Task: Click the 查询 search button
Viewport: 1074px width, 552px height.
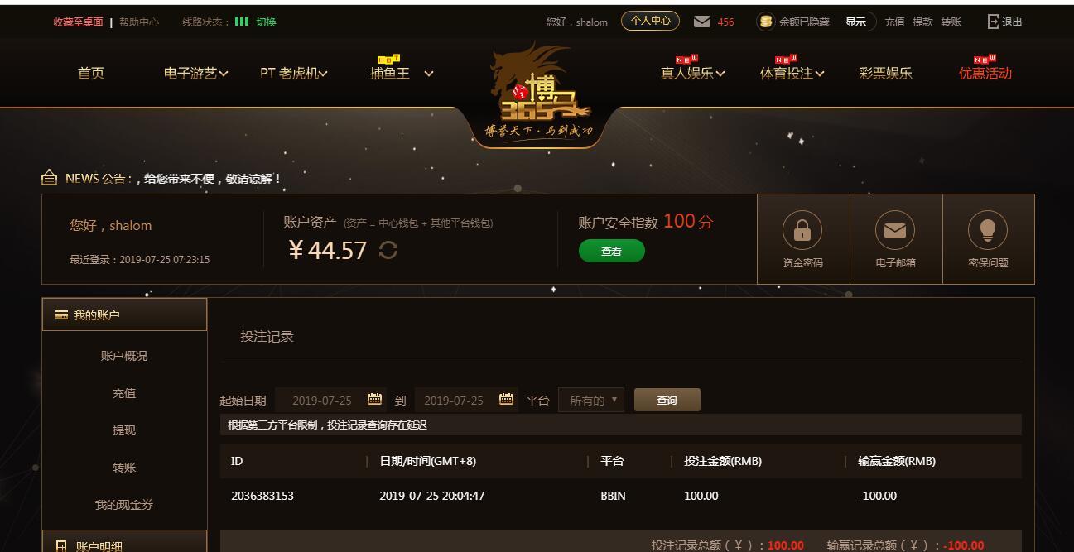Action: pyautogui.click(x=667, y=400)
